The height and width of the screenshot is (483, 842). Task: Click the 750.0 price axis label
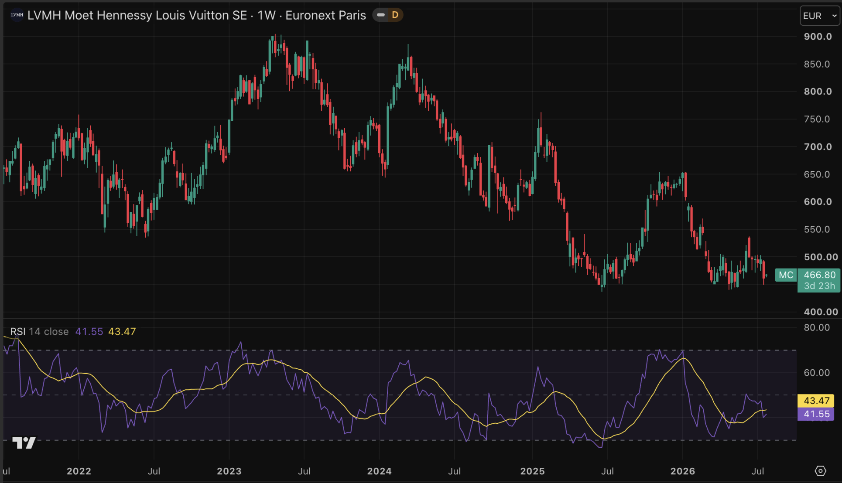pyautogui.click(x=817, y=119)
